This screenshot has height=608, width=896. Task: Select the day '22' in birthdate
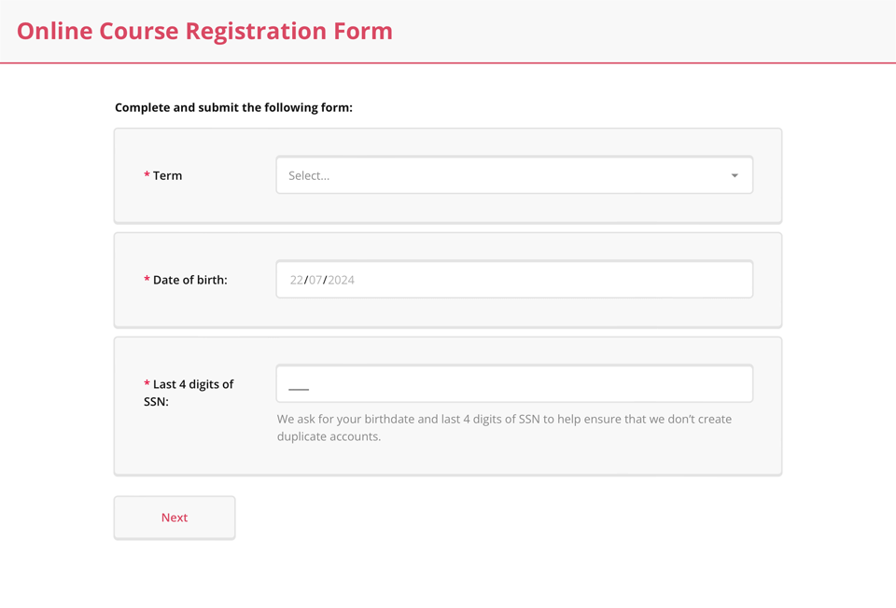(x=297, y=280)
